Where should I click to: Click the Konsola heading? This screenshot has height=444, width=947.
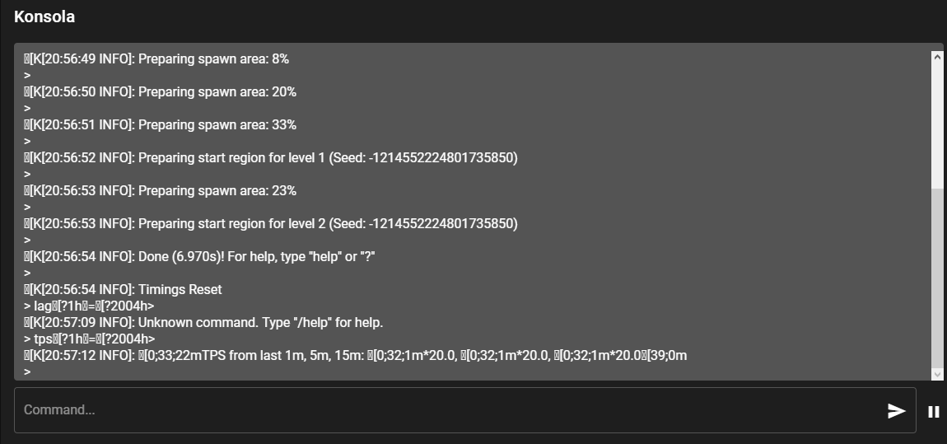click(44, 16)
